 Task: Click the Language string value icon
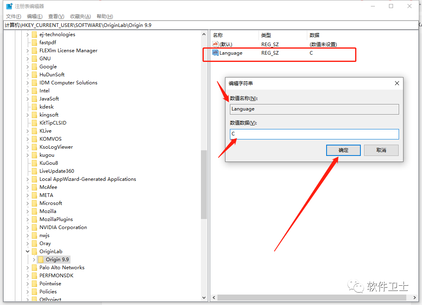[x=215, y=53]
